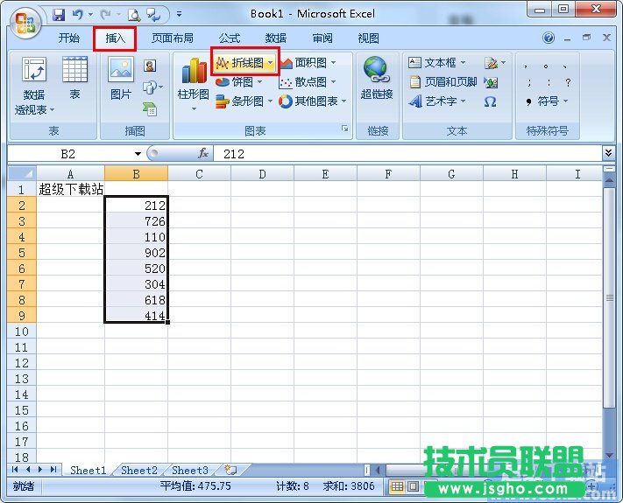The width and height of the screenshot is (623, 503).
Task: Click the Office button logo
Action: pos(25,19)
